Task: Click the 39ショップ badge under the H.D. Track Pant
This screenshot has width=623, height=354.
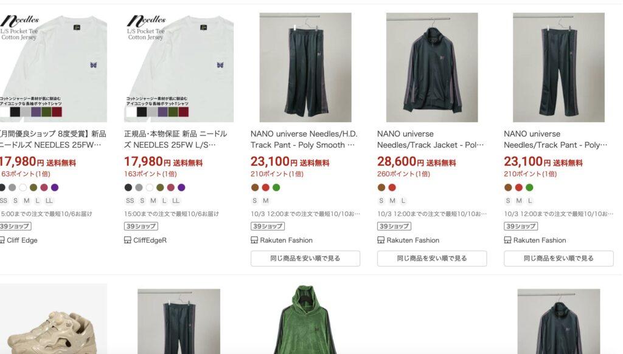Action: pos(268,226)
